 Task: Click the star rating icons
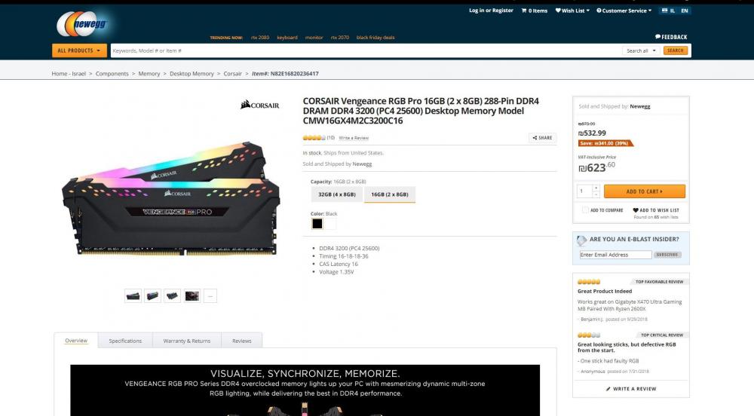[x=314, y=138]
